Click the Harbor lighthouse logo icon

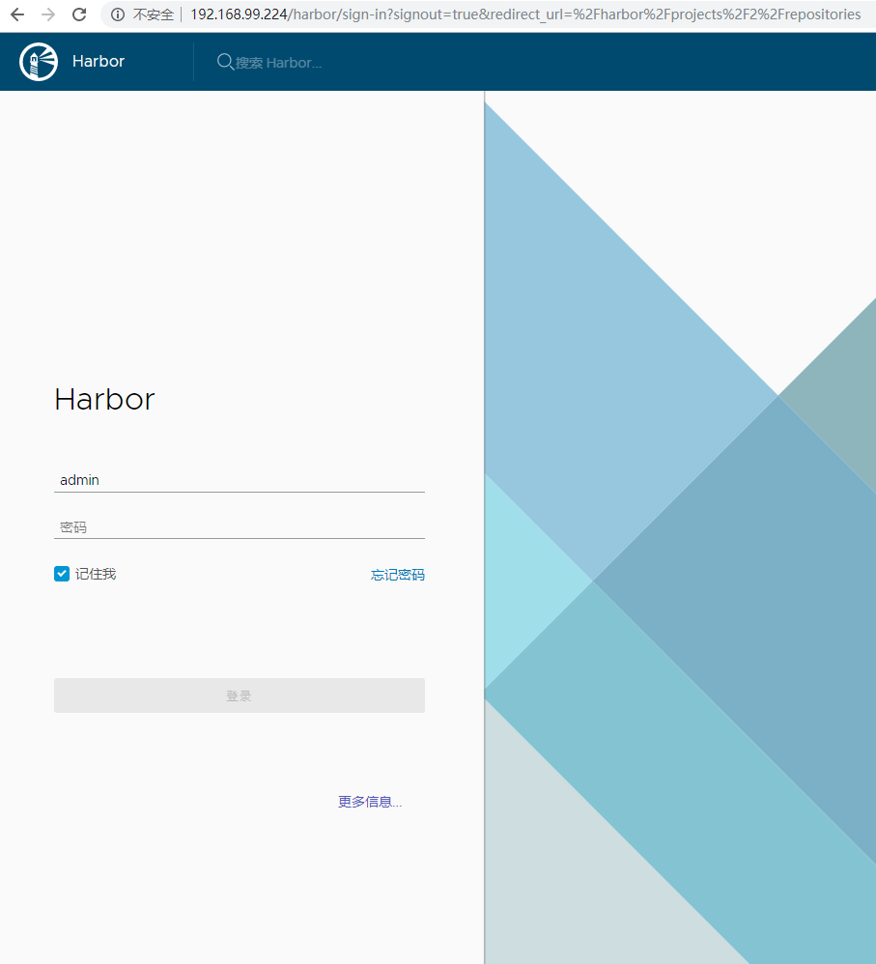coord(39,62)
